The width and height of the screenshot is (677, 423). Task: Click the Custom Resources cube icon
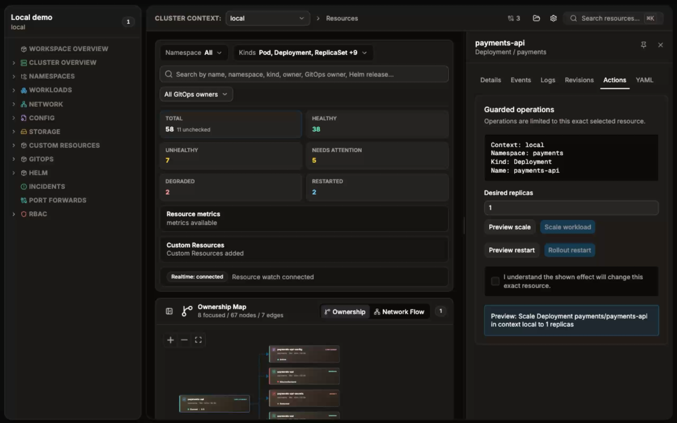[24, 145]
